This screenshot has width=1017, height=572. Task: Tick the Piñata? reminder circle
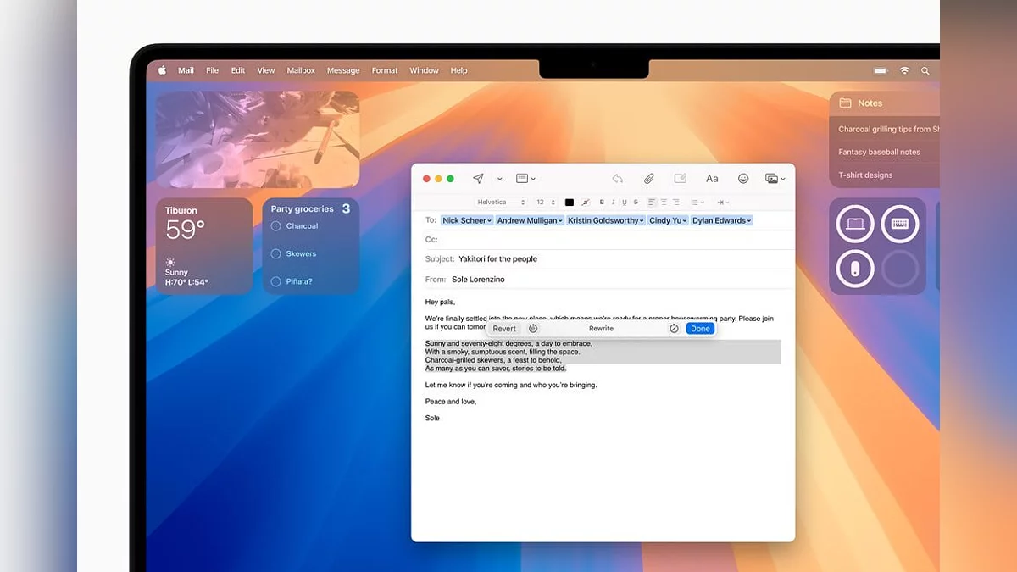[x=275, y=281]
